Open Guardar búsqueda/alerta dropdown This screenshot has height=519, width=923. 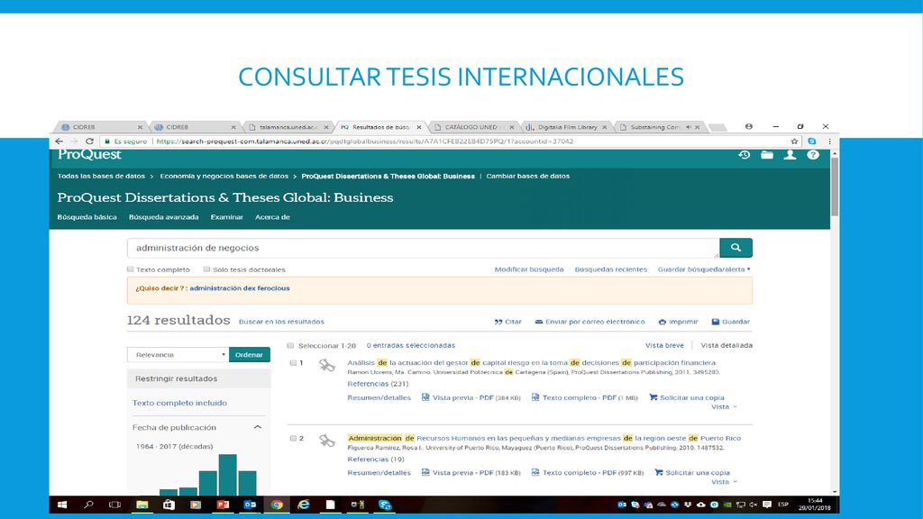click(x=704, y=269)
